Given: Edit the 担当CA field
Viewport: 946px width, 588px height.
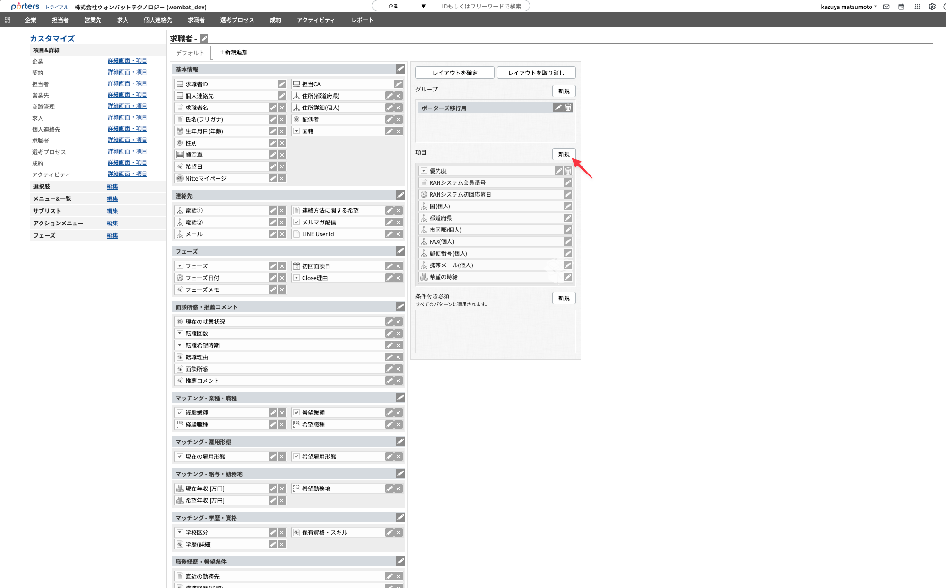Looking at the screenshot, I should click(398, 84).
